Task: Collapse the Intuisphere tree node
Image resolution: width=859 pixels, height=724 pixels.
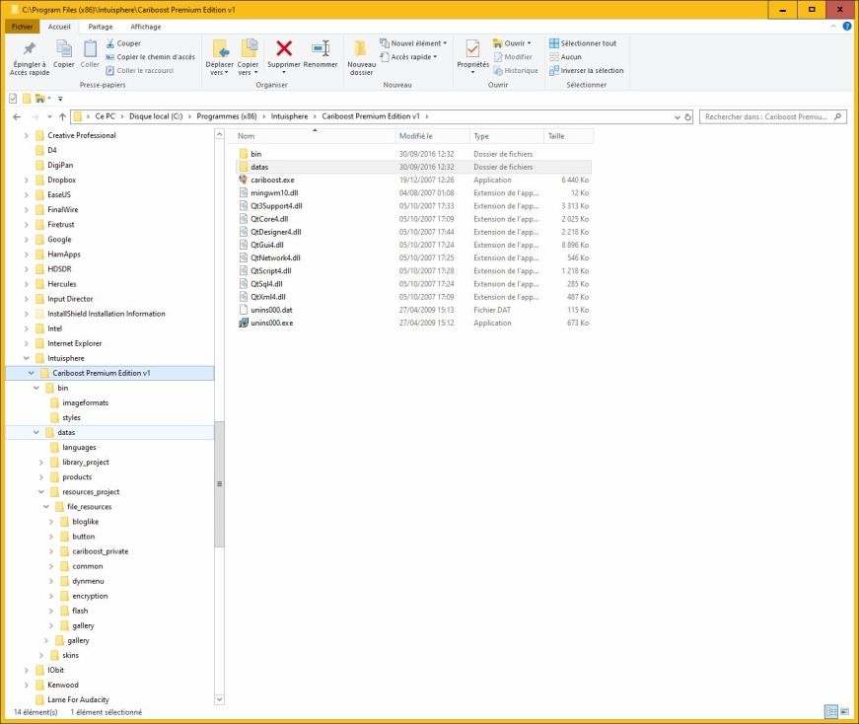Action: [27, 358]
